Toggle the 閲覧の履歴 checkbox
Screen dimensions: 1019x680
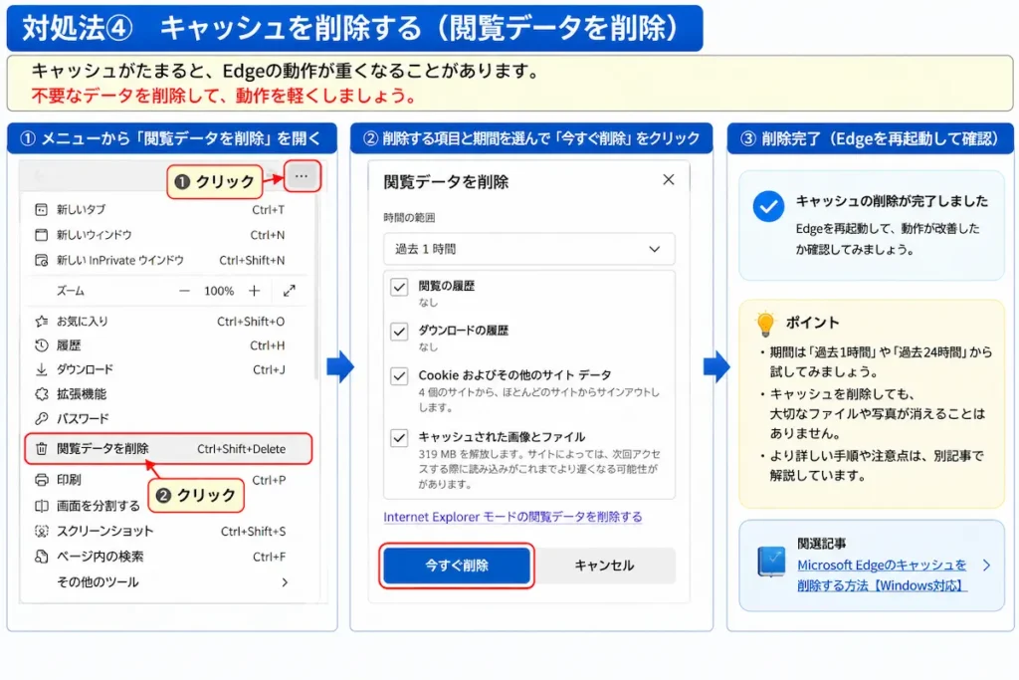(399, 287)
